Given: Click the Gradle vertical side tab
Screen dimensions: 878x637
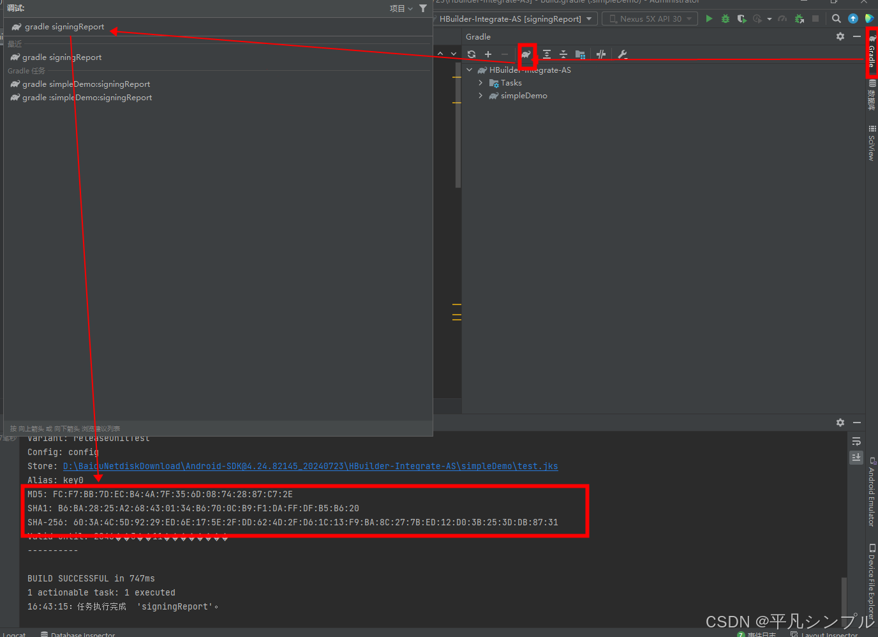Looking at the screenshot, I should tap(872, 52).
